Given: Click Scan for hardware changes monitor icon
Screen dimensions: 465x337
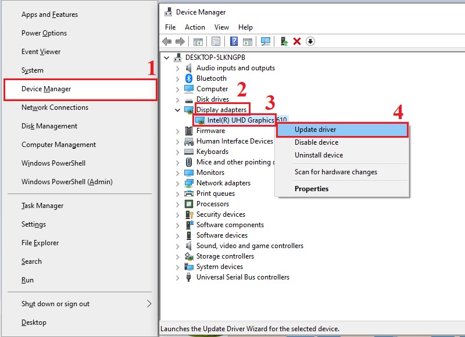Looking at the screenshot, I should (266, 41).
